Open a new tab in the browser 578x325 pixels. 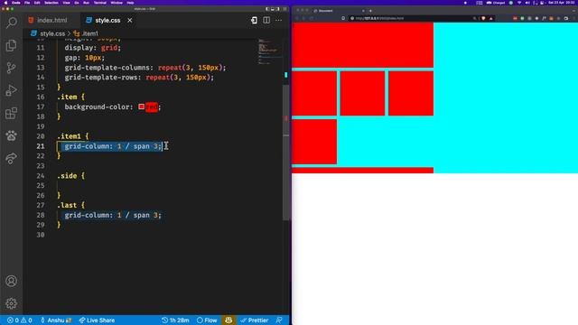[370, 11]
